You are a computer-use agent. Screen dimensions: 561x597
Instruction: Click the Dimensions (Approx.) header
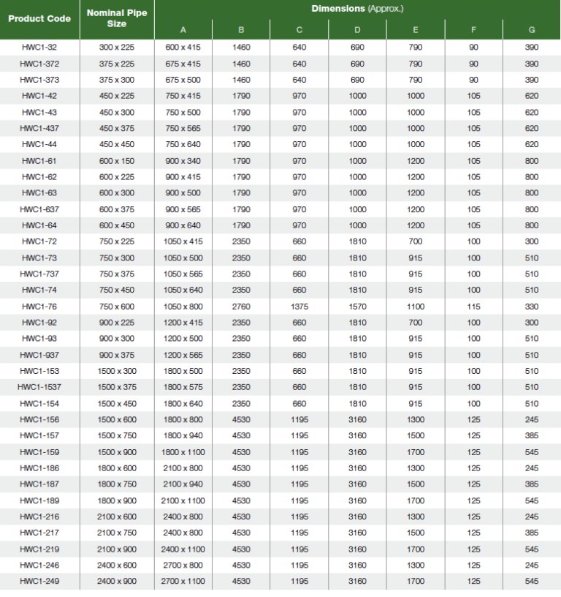[x=357, y=9]
